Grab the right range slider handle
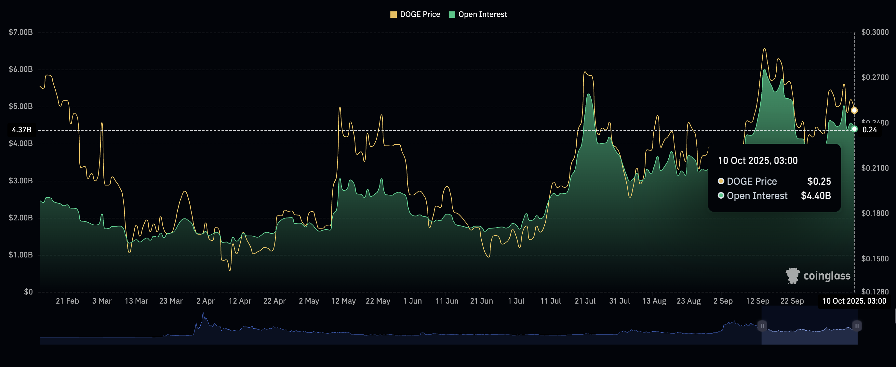 tap(857, 326)
